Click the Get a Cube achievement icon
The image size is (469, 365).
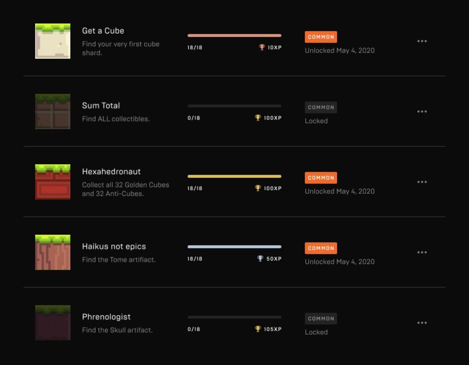(53, 41)
